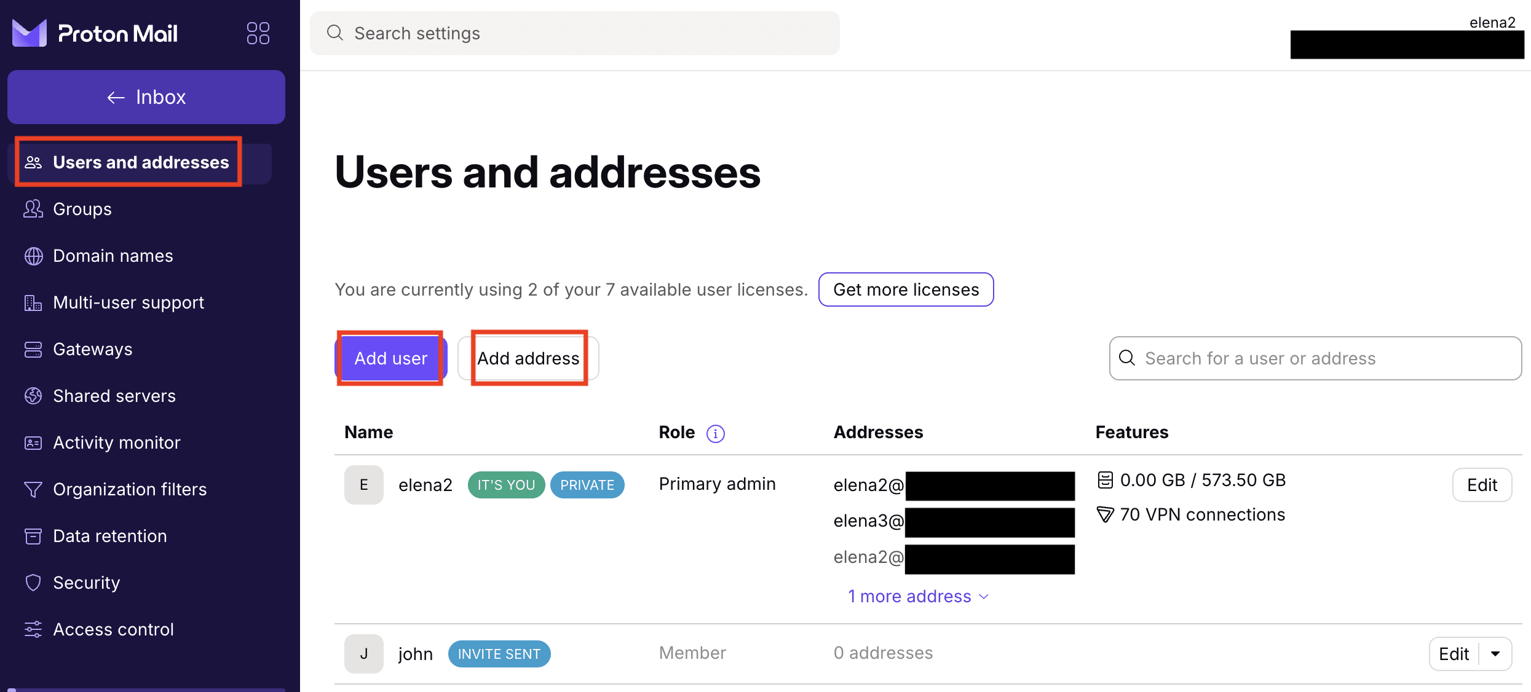Click the Proton Mail logo
The height and width of the screenshot is (692, 1531).
click(93, 33)
